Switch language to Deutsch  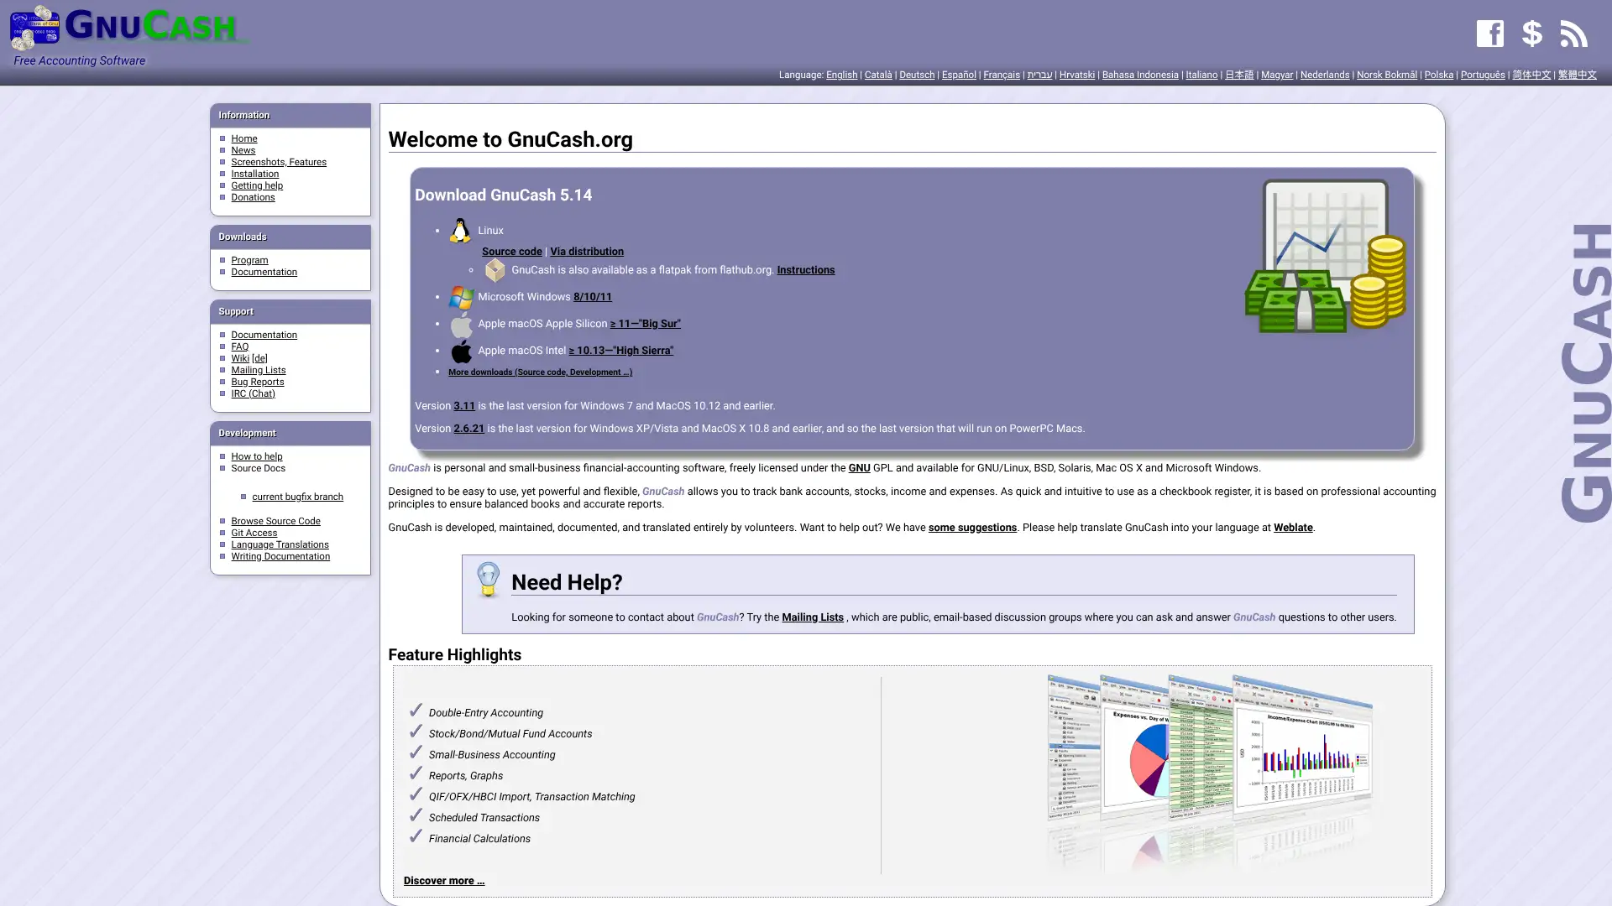[916, 75]
